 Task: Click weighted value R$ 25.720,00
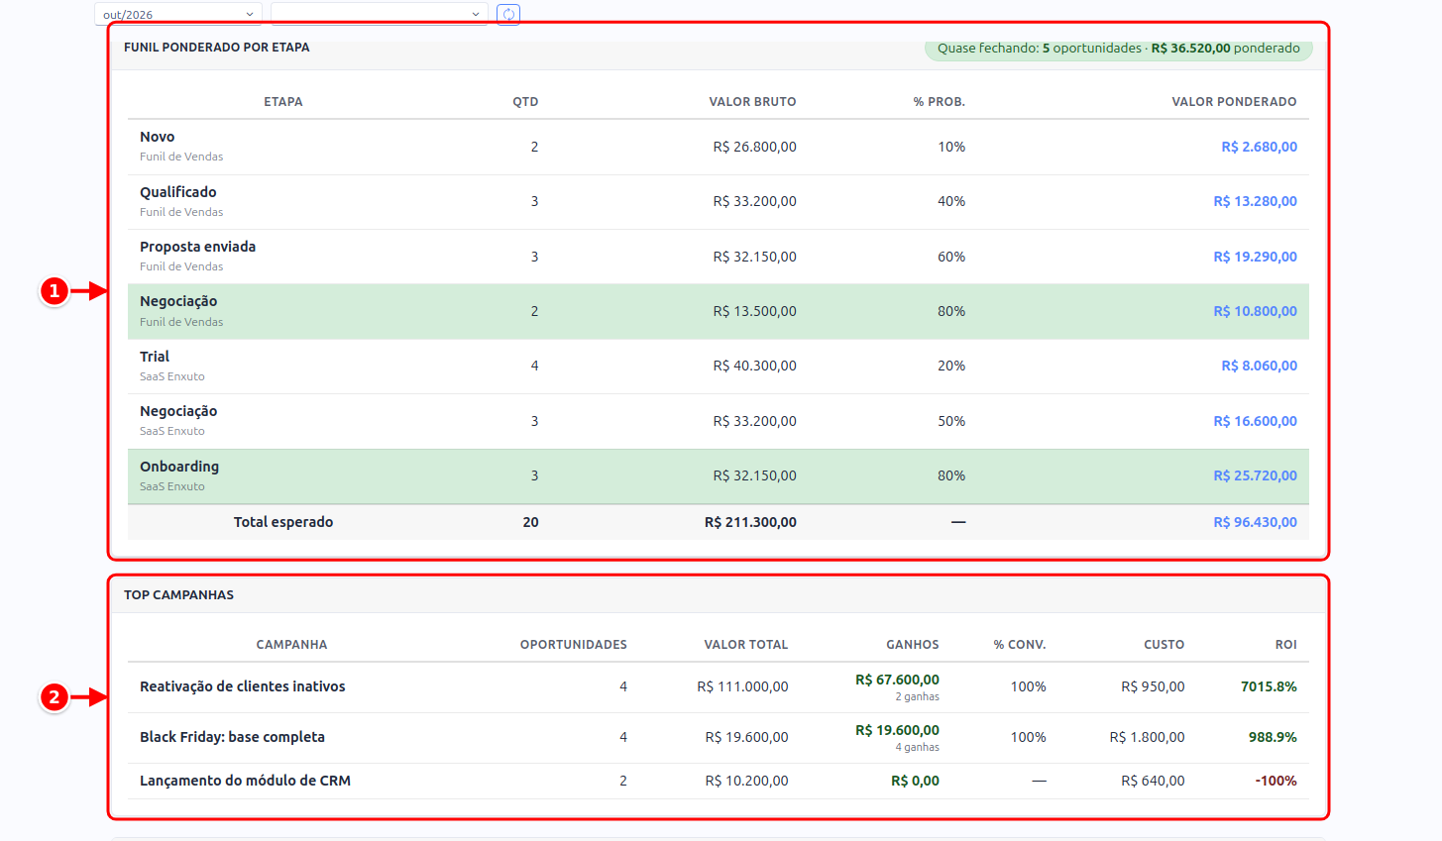[1255, 475]
